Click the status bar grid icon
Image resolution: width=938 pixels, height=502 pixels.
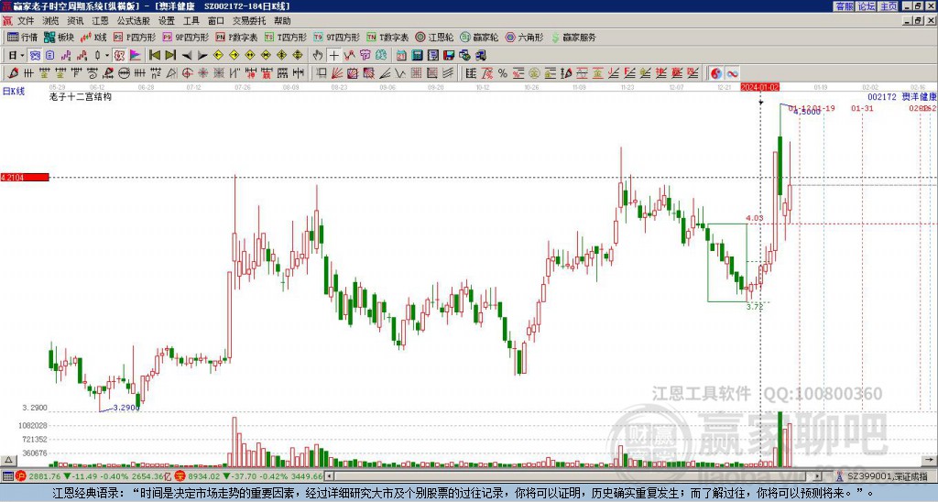tap(7, 476)
